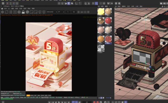
Task: Click the camera snapshot icon in Live Viewer
Action: click(85, 12)
